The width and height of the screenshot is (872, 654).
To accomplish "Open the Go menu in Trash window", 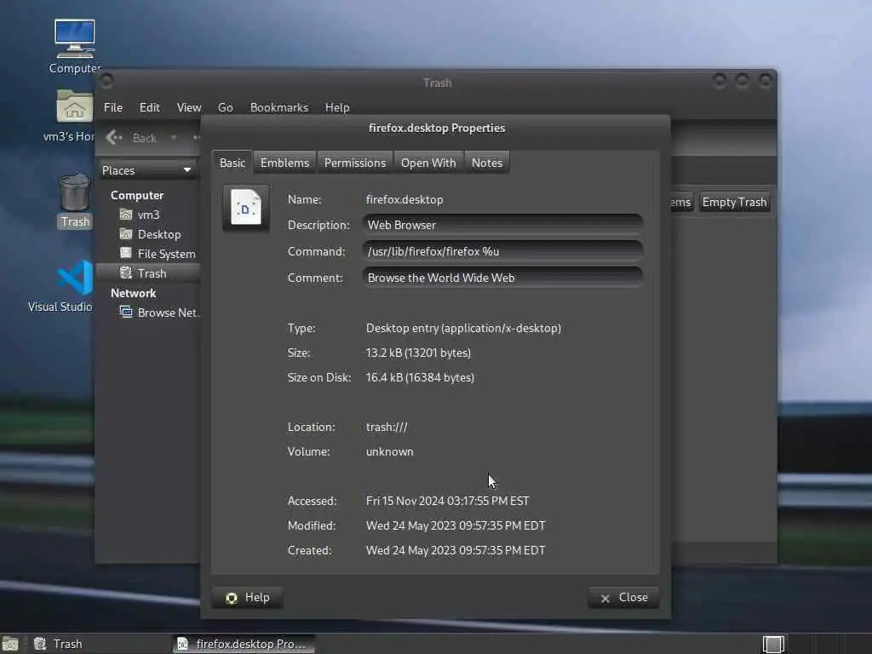I will tap(225, 107).
